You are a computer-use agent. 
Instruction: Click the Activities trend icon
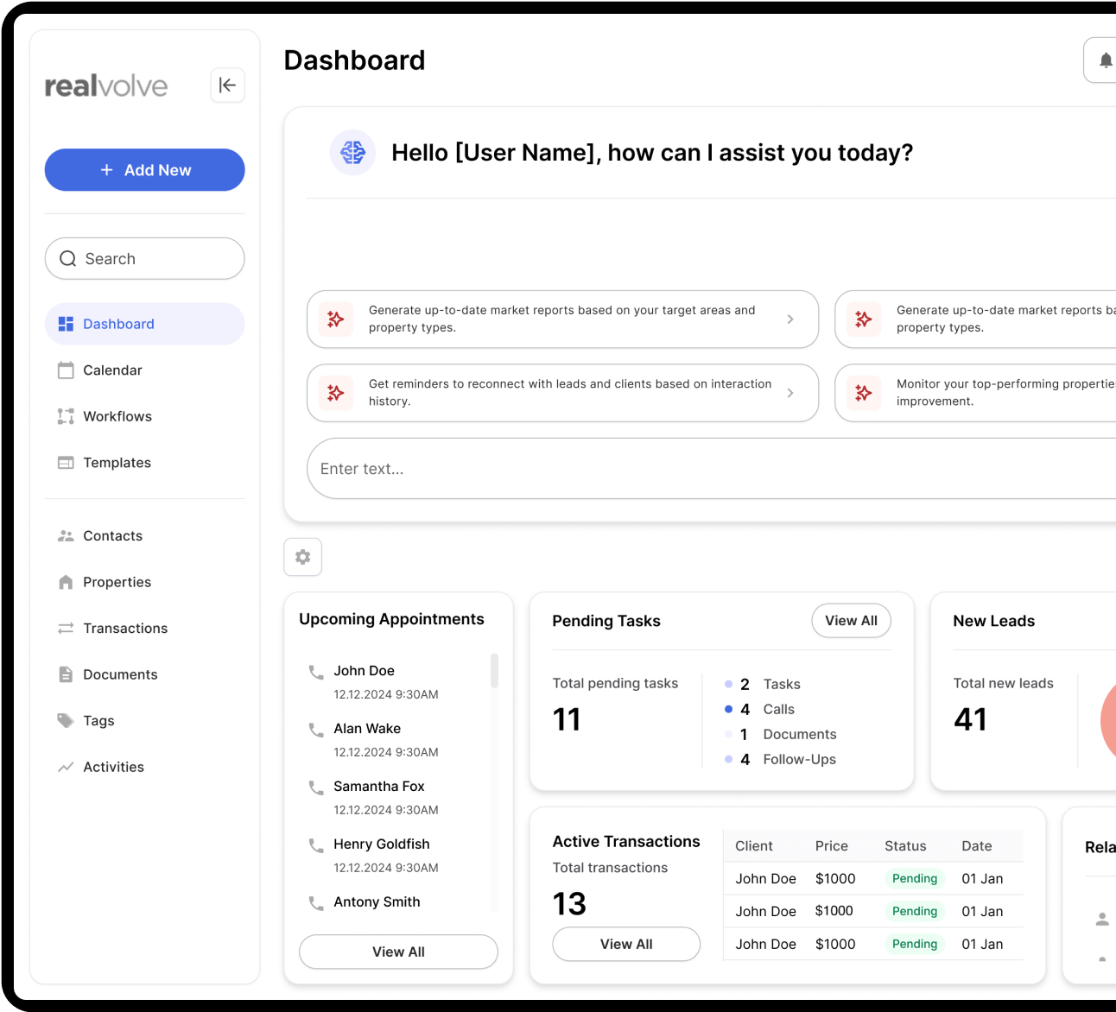[x=66, y=767]
